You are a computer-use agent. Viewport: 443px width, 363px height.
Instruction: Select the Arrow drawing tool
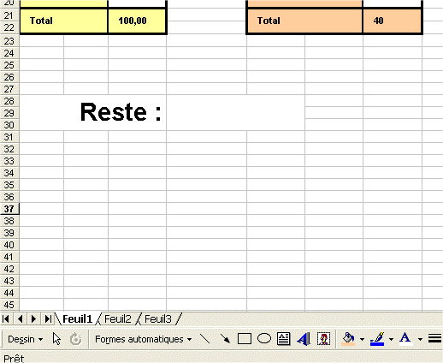(x=225, y=339)
